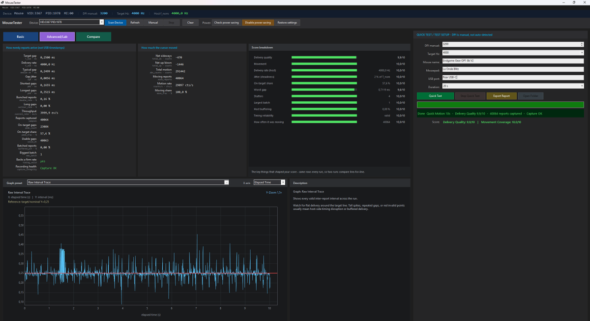
Task: Check power saving settings
Action: pos(227,23)
